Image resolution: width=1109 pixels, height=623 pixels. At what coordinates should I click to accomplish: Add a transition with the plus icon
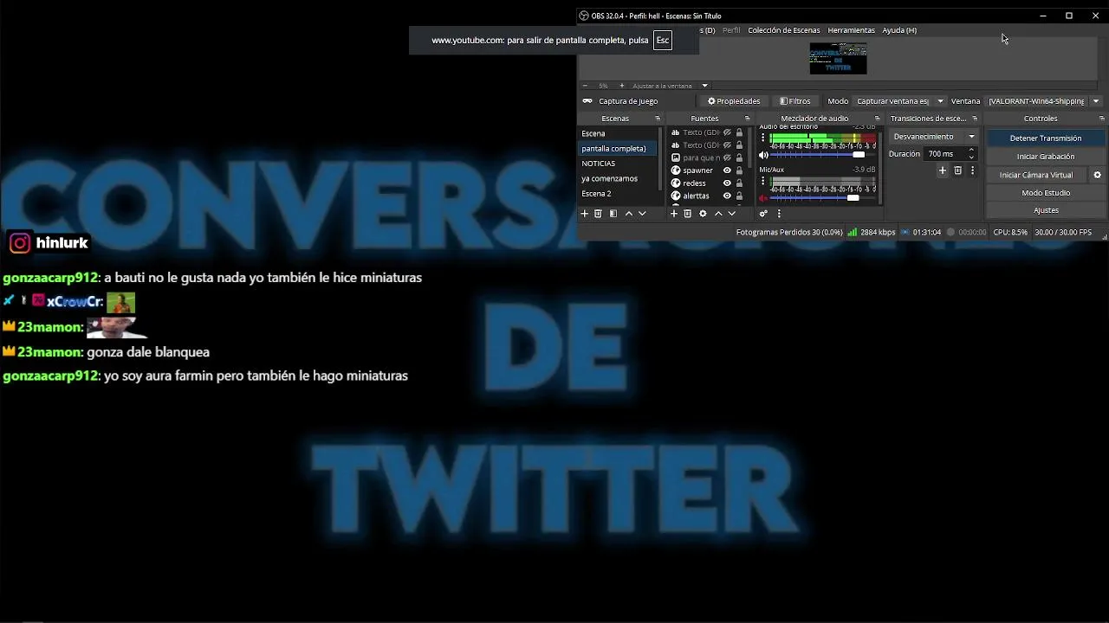point(943,171)
